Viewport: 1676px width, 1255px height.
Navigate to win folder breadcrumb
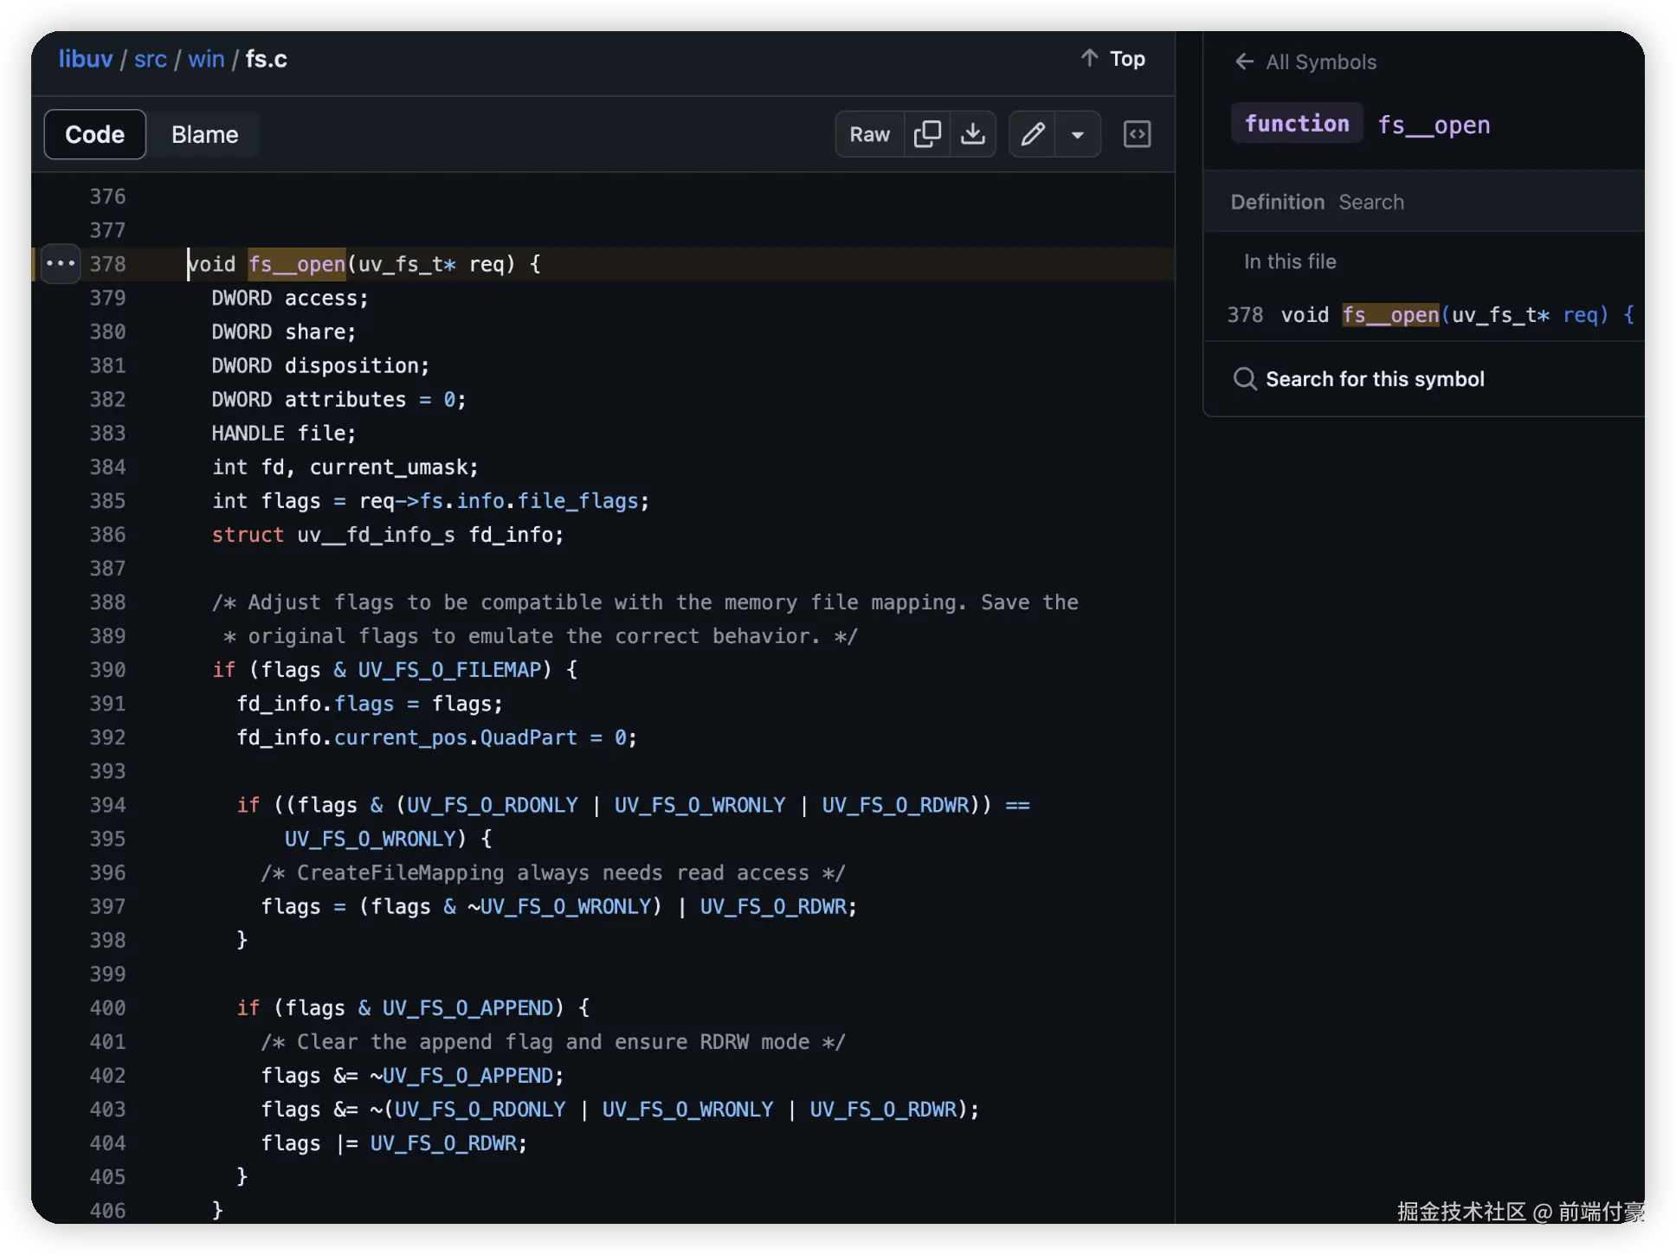point(206,59)
